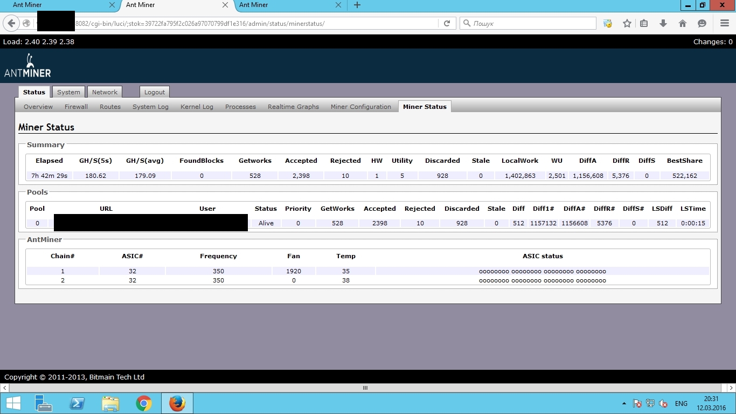Click the Changes: 0 indicator
Viewport: 736px width, 414px height.
click(x=713, y=42)
